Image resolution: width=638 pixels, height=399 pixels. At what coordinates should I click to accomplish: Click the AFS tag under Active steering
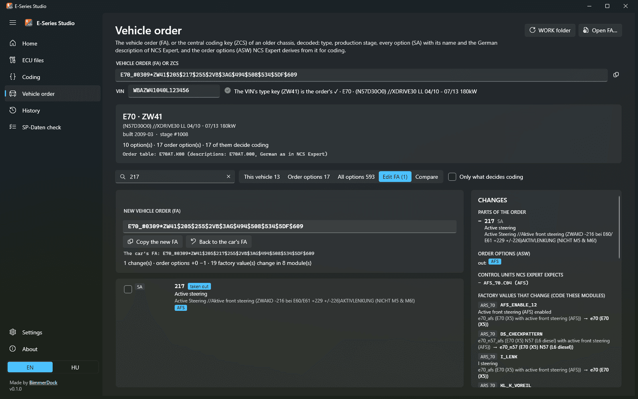click(181, 308)
